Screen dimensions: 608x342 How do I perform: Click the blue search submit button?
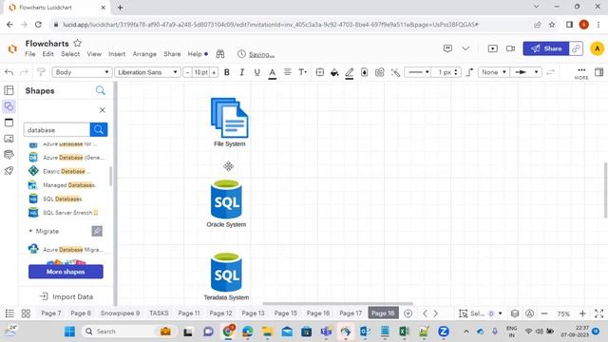[x=99, y=129]
